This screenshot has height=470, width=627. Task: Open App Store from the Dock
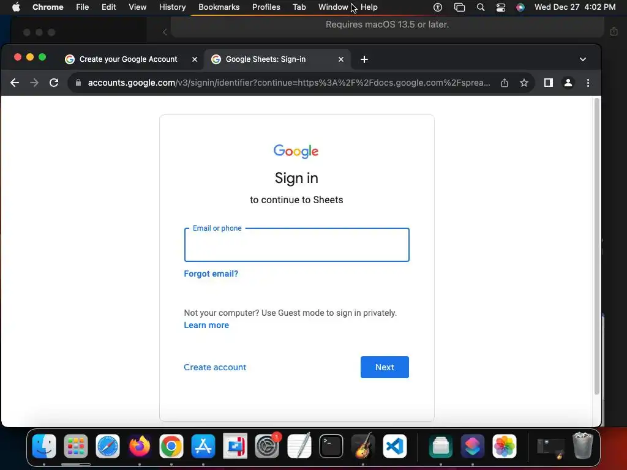[203, 446]
